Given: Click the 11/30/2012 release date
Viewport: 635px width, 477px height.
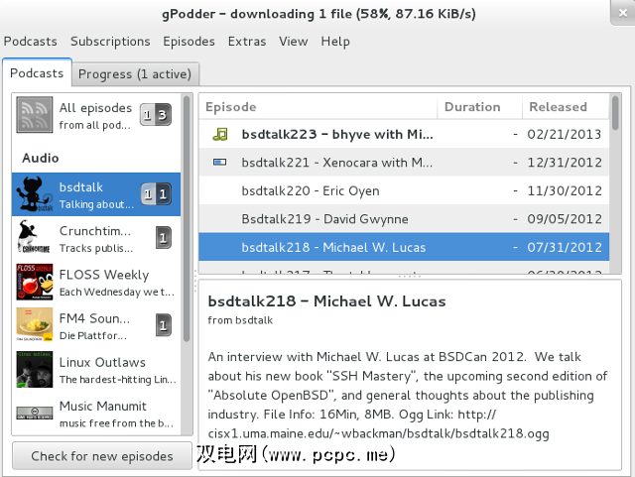Looking at the screenshot, I should 565,190.
